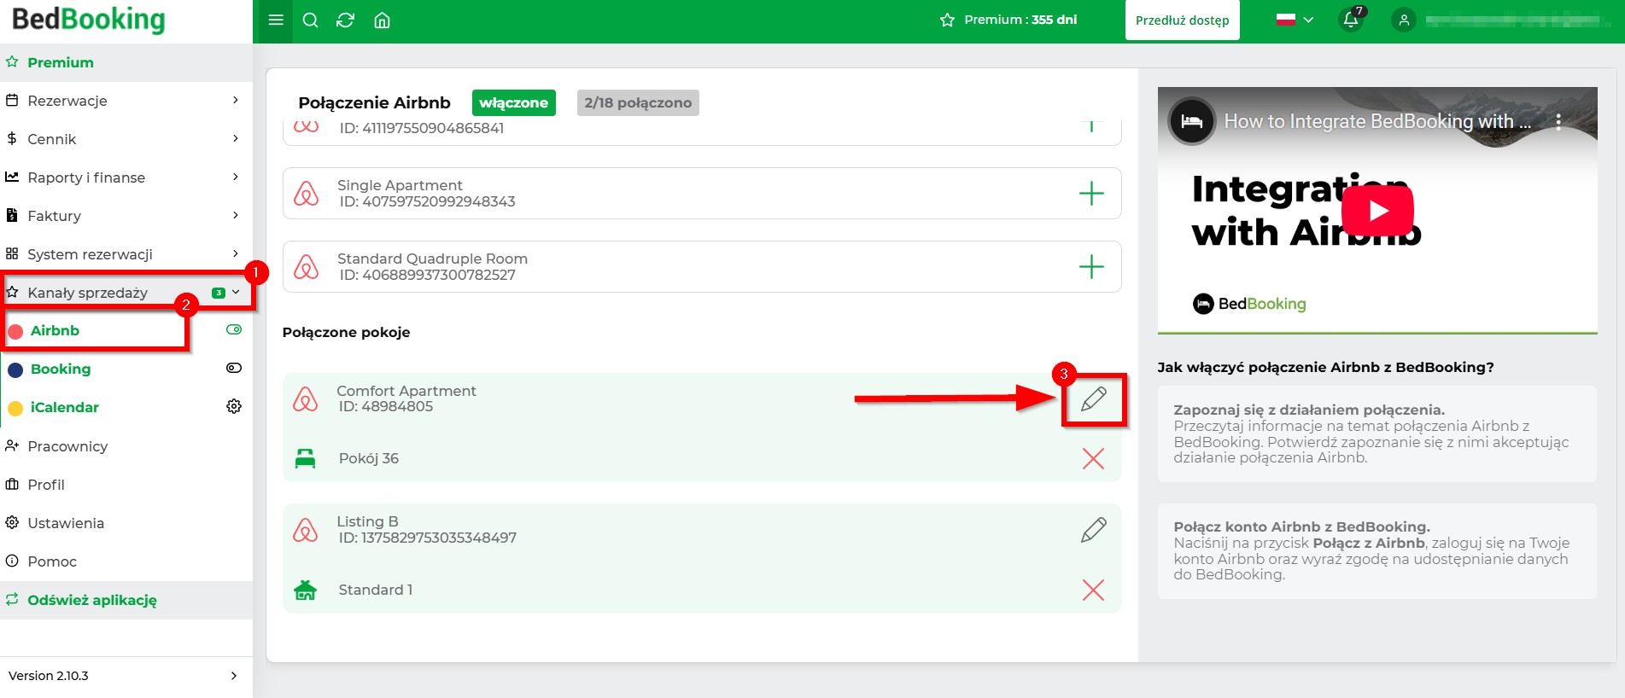Select iCalendar sales channel
Screen dimensions: 1625x698
pos(65,407)
